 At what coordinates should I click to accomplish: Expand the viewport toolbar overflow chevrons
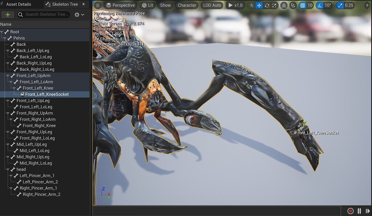[x=367, y=5]
